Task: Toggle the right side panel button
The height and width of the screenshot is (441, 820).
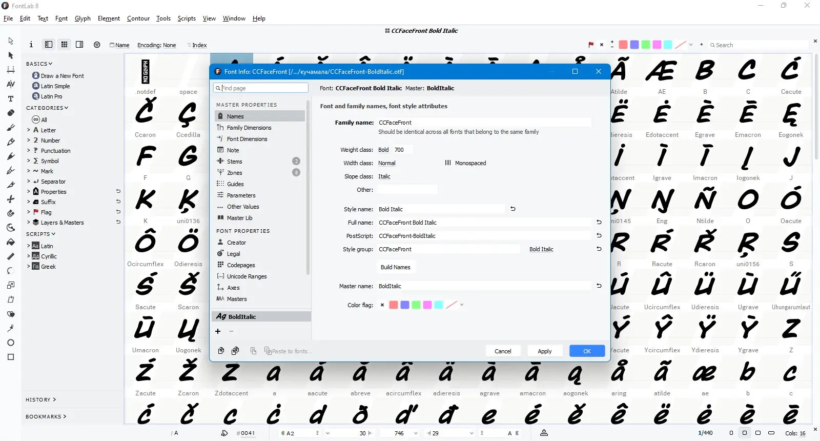Action: pos(79,45)
